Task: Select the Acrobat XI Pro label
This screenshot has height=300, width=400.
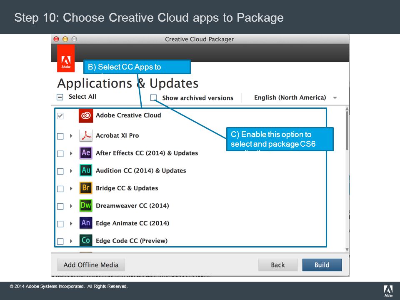Action: click(x=117, y=135)
